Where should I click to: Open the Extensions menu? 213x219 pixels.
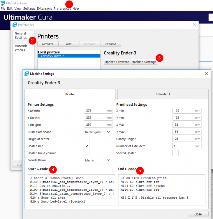44,8
